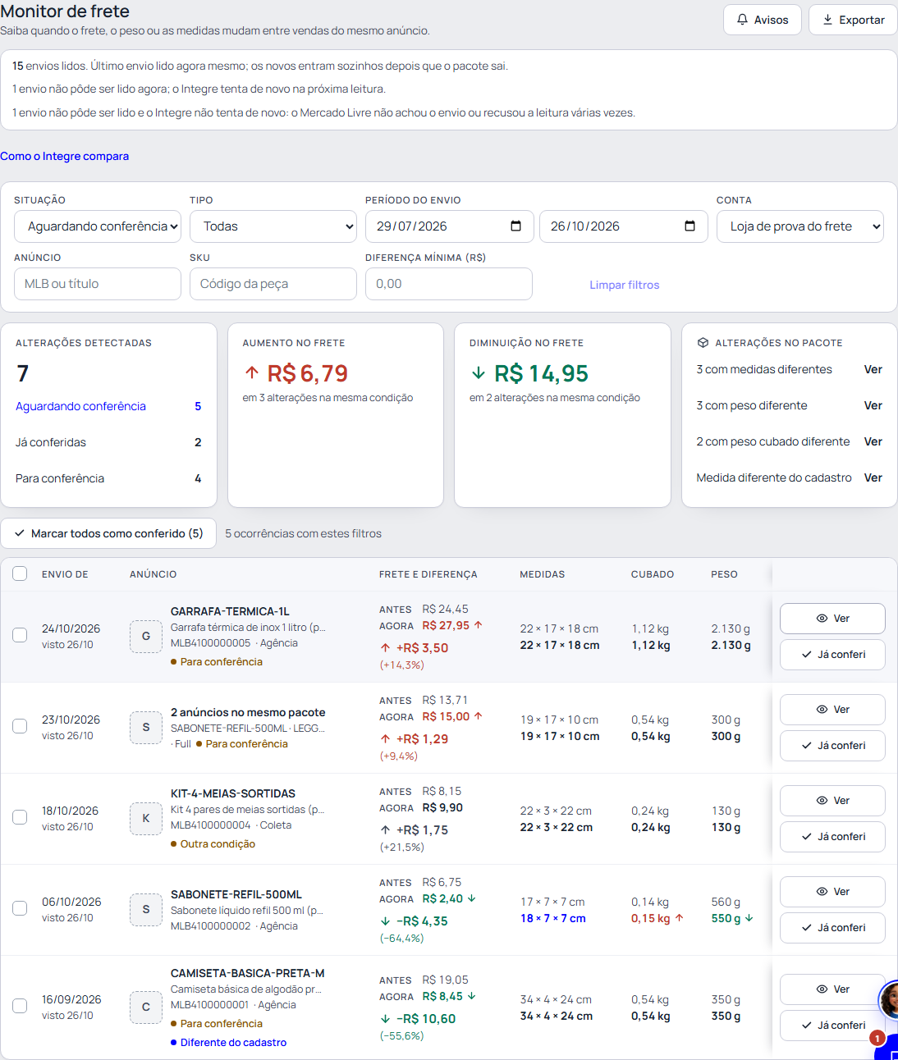
Task: Click the Outra condição tag
Action: coord(213,844)
